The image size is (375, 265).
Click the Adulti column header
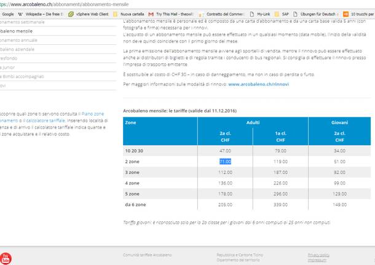(x=253, y=122)
